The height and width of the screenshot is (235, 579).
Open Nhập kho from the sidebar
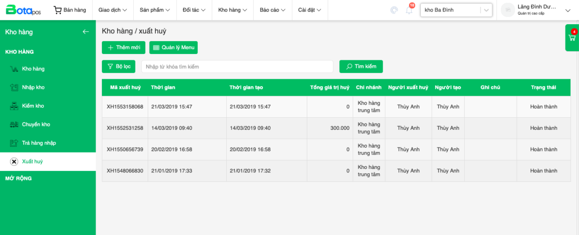point(33,87)
